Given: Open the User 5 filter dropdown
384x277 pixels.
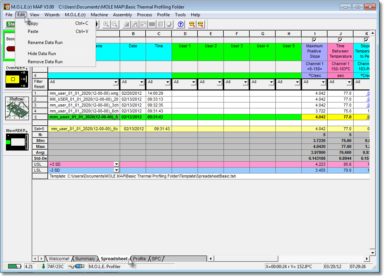Looking at the screenshot, I should 297,82.
